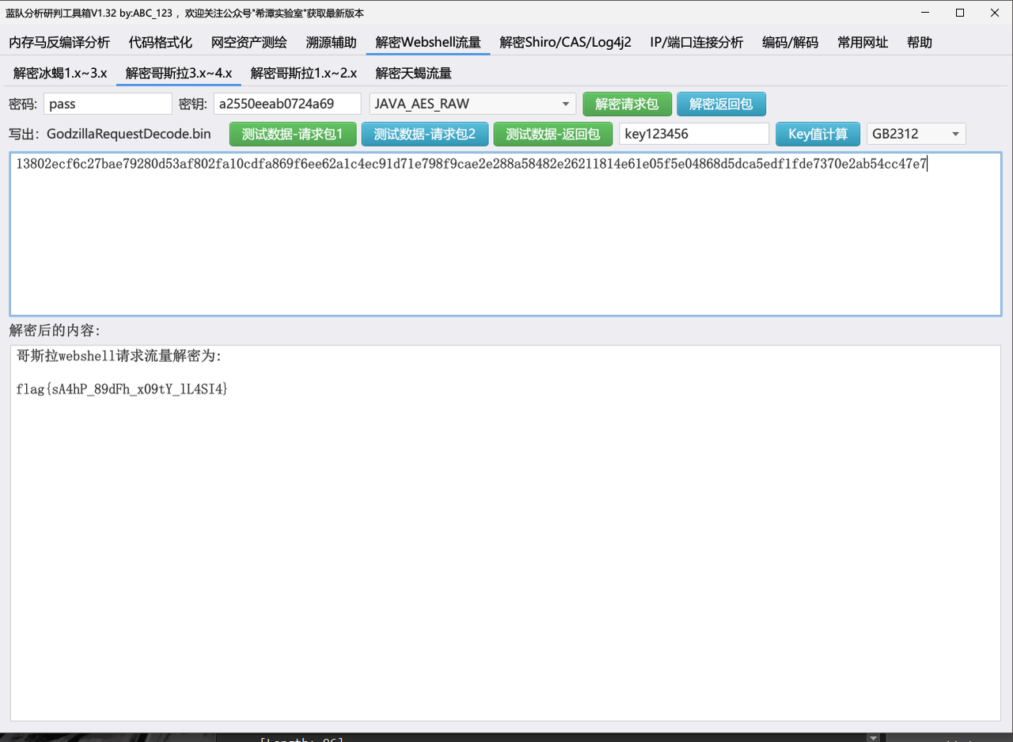1013x742 pixels.
Task: Maximize the toolbox window
Action: pos(960,13)
